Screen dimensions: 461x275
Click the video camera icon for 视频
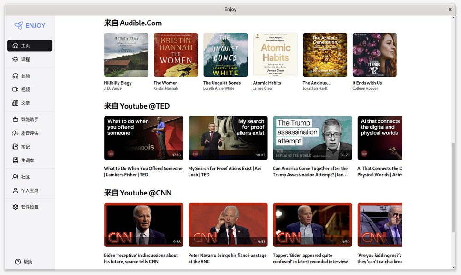[15, 89]
